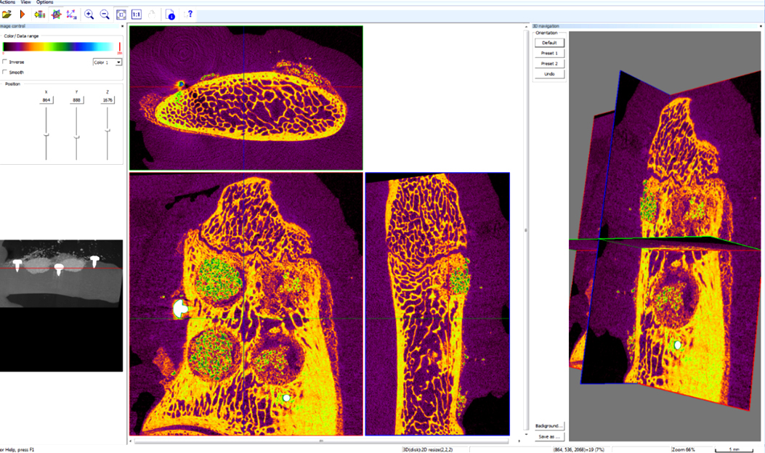This screenshot has width=765, height=453.
Task: Click the open folder icon
Action: coord(7,14)
